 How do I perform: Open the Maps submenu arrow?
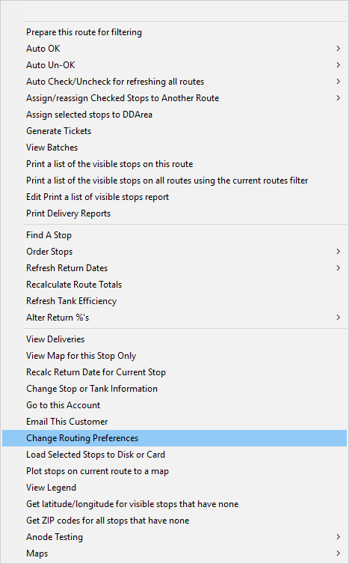click(338, 554)
